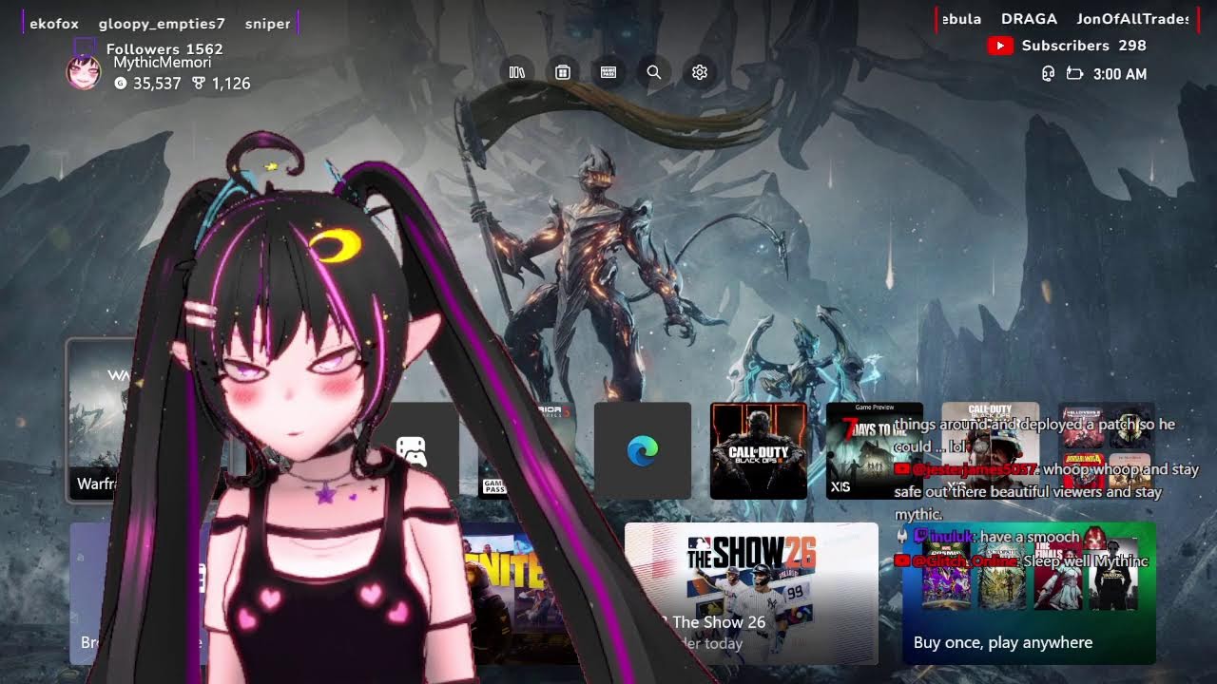Click the gloopy_empties7 name in ticker
The height and width of the screenshot is (684, 1217).
(x=162, y=24)
